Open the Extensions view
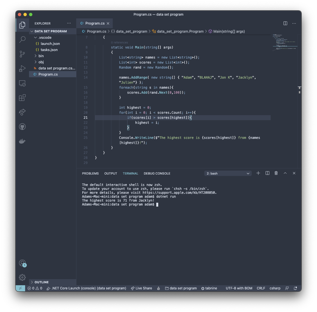 point(22,98)
